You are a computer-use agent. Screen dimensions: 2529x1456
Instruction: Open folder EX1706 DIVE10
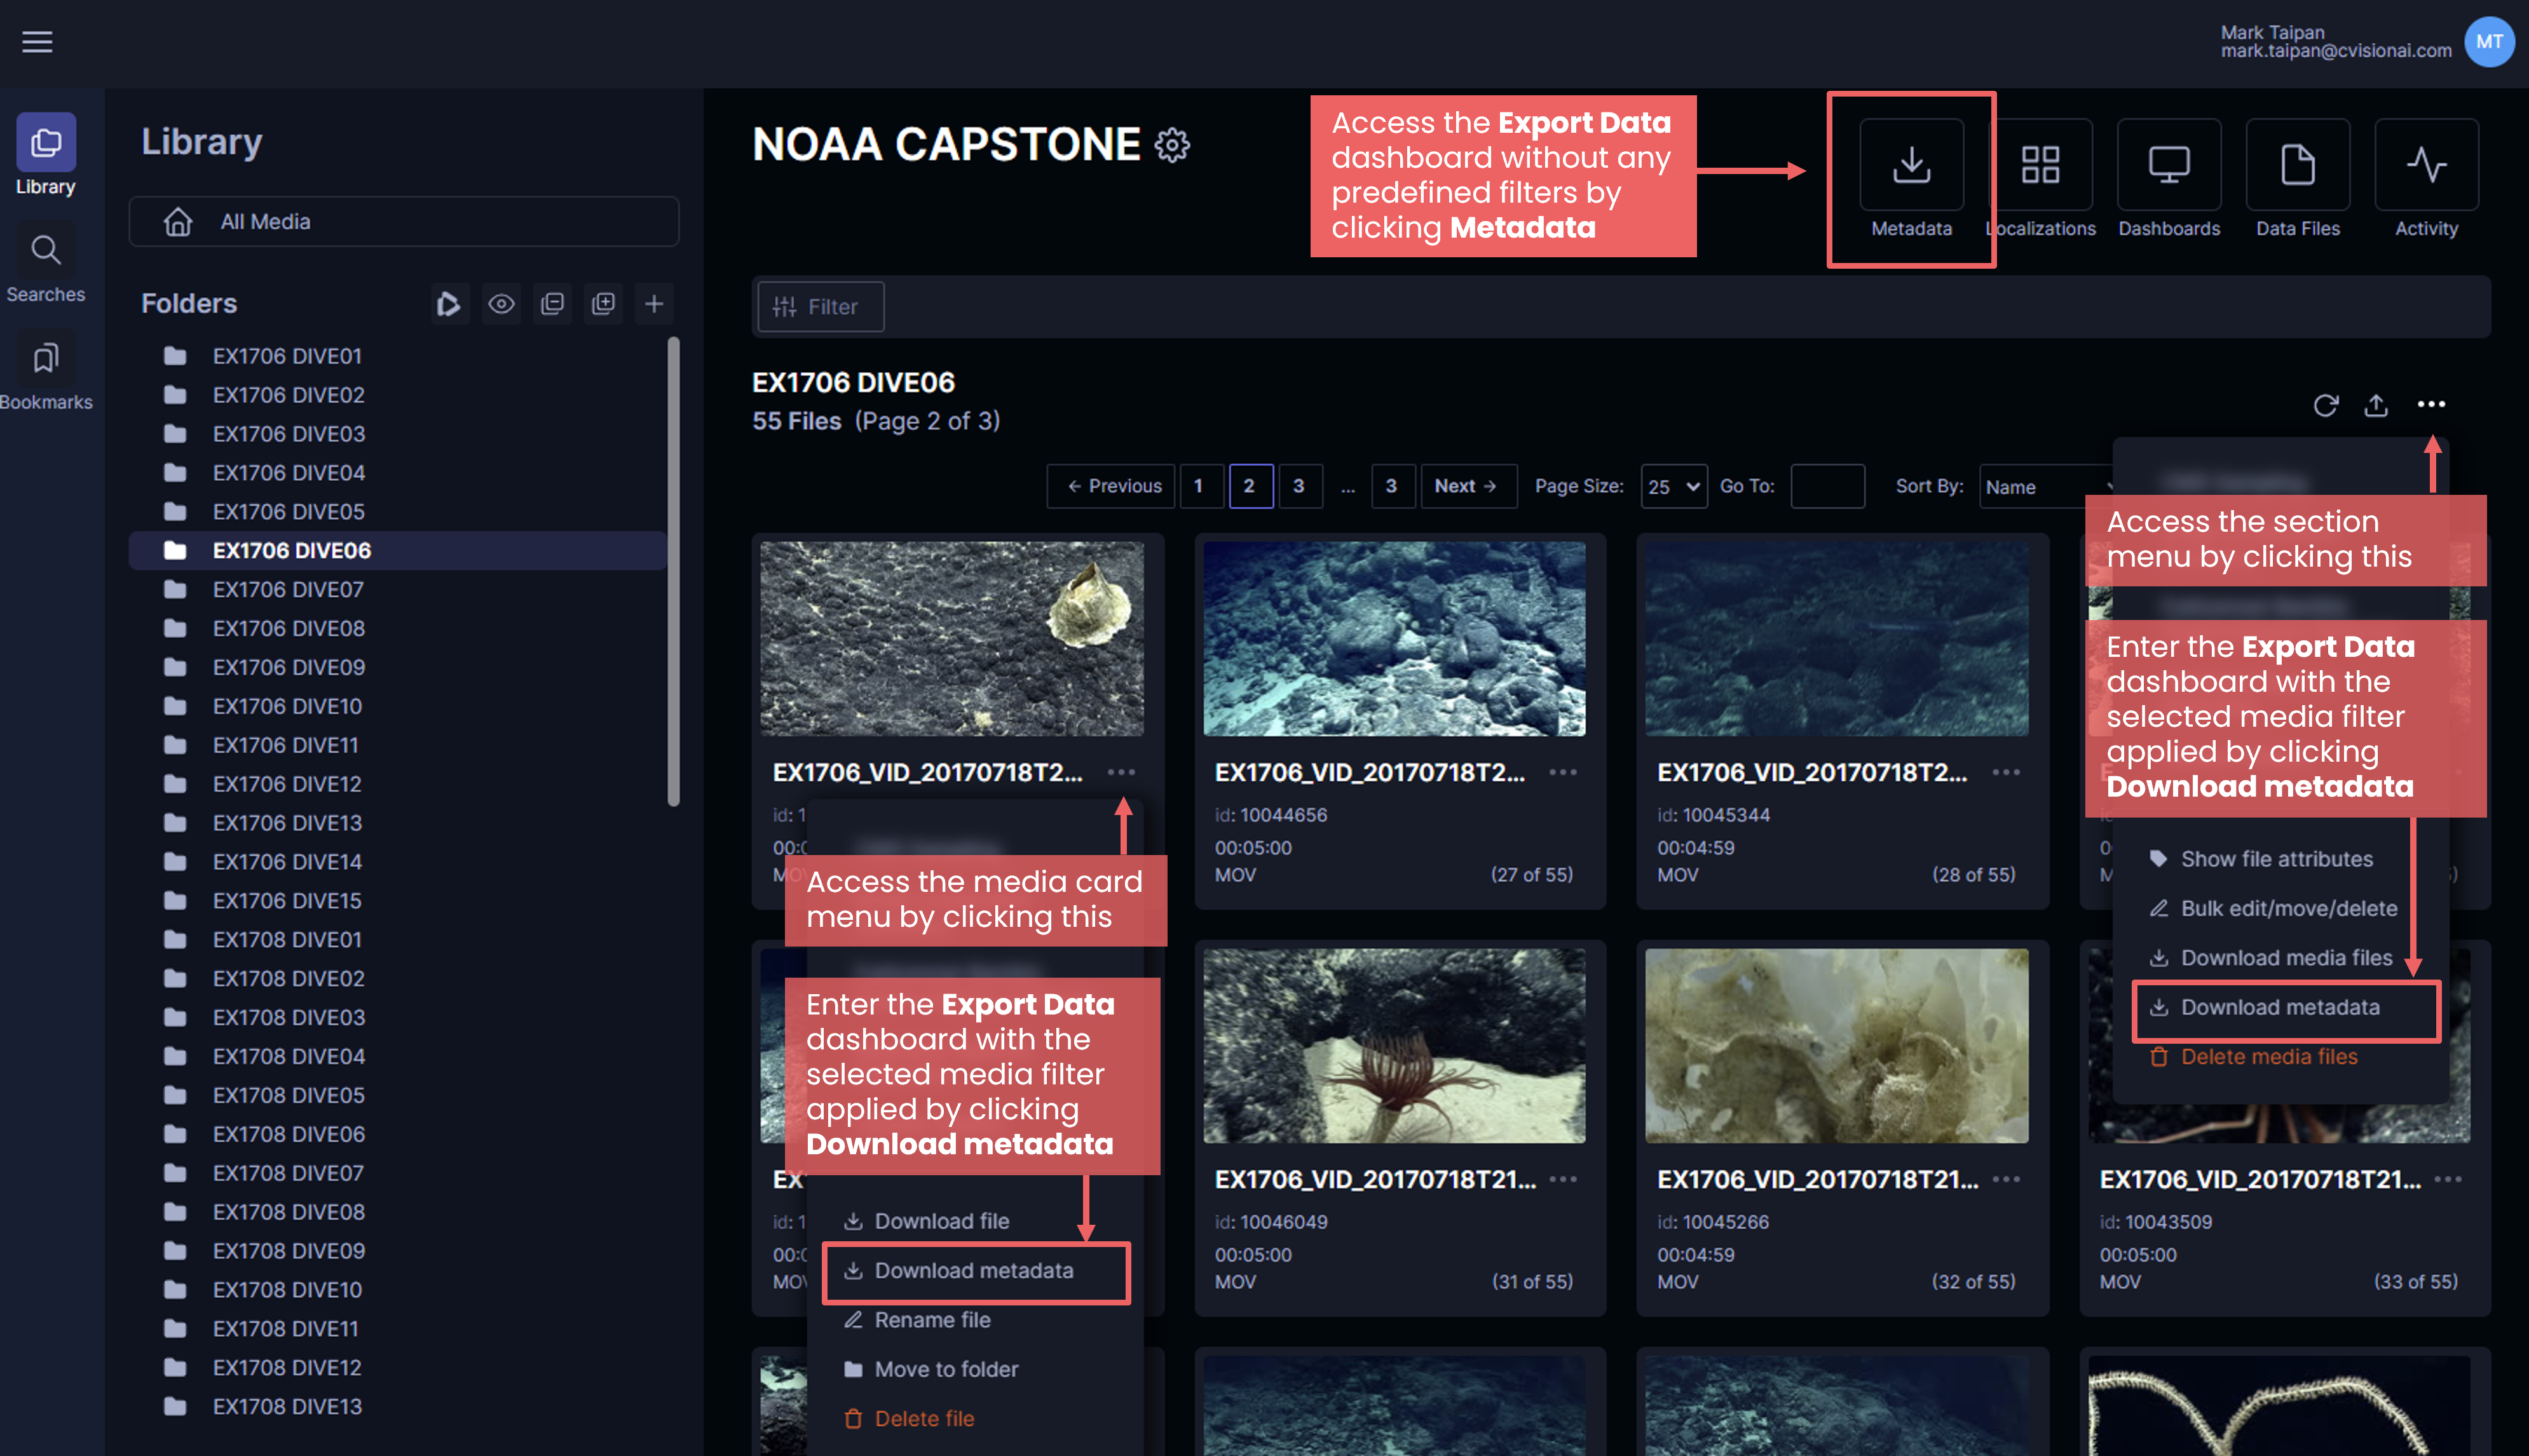pos(398,706)
